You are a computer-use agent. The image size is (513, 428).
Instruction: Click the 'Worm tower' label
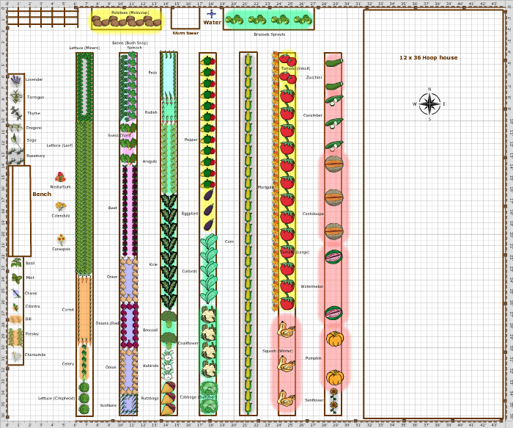[x=185, y=33]
